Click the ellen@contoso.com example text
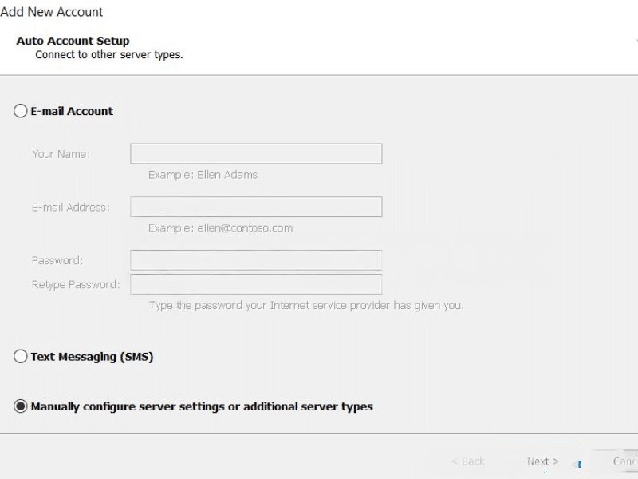This screenshot has height=479, width=638. [220, 228]
